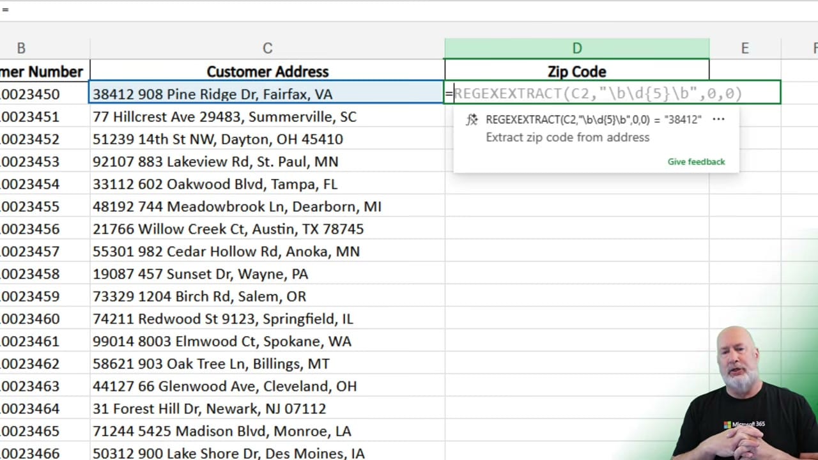Select the column B header
Screen dimensions: 818x460
pyautogui.click(x=21, y=48)
